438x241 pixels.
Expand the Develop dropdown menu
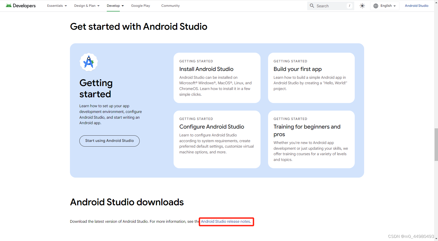[115, 6]
